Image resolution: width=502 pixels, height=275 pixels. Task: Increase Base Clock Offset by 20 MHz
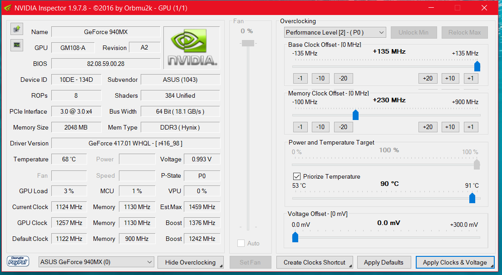428,78
